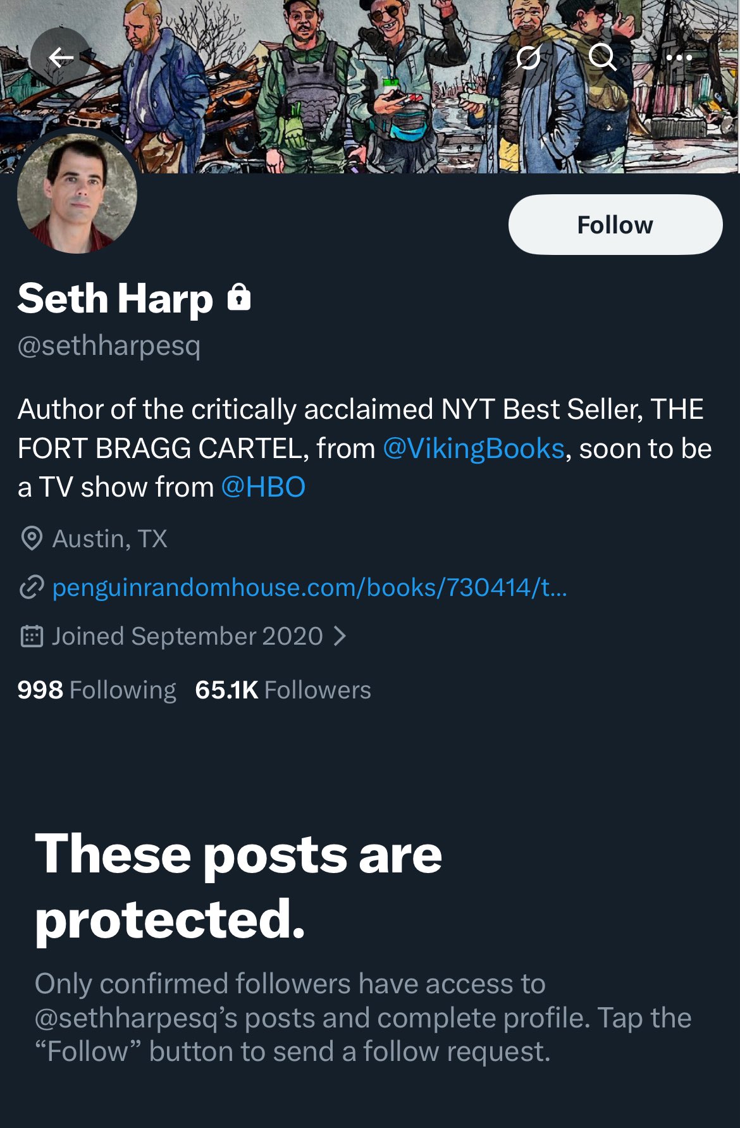Open the three-dot more options menu

point(679,58)
